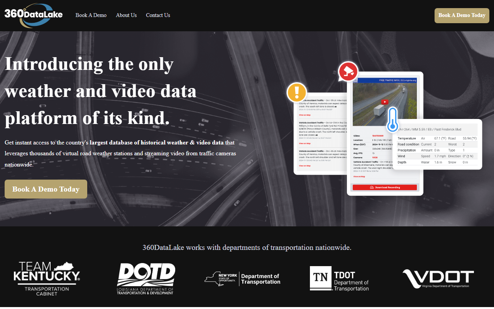The image size is (494, 309).
Task: Click the Wind row in weather card
Action: click(x=437, y=156)
